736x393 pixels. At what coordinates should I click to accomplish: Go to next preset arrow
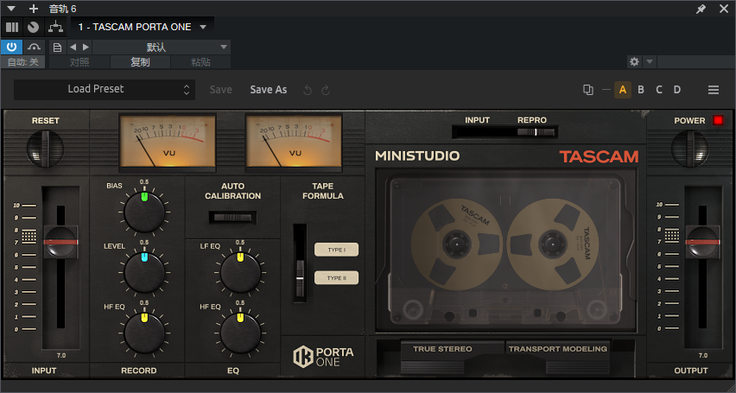86,47
